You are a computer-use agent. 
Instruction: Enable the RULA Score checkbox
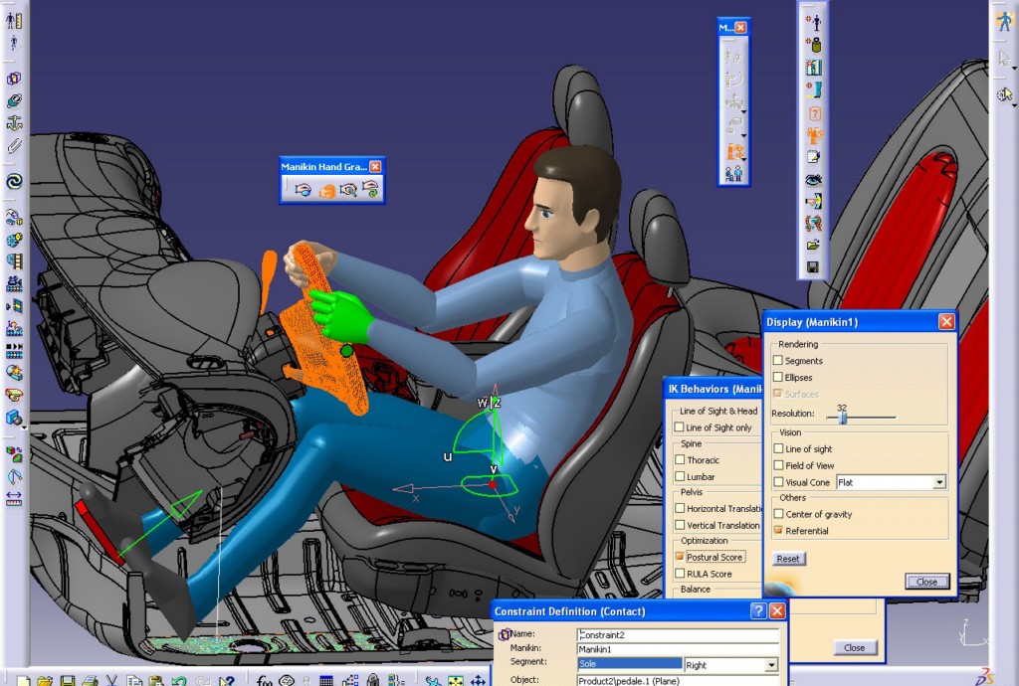pos(680,574)
